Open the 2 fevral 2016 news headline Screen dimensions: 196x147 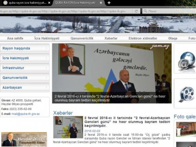point(127,122)
